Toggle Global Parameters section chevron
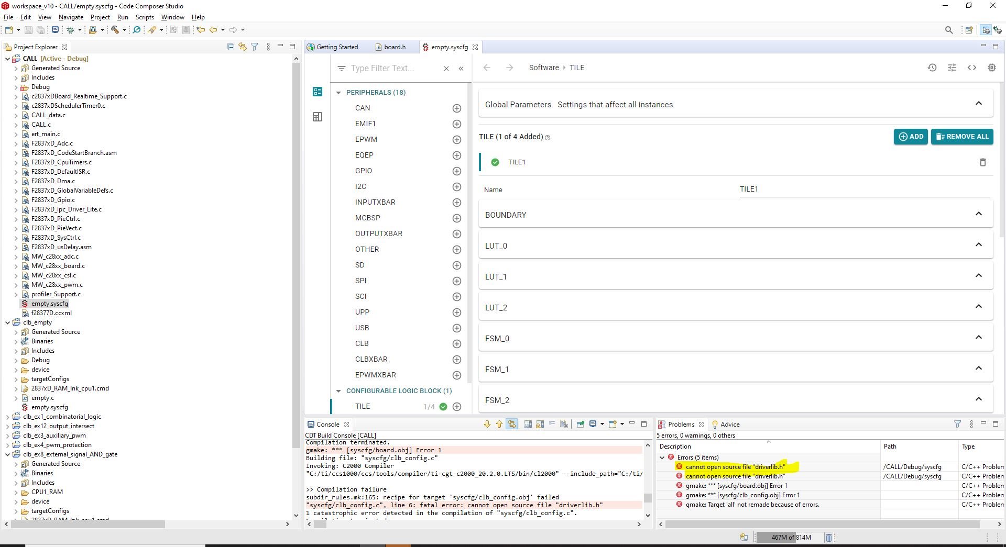The height and width of the screenshot is (547, 1006). tap(979, 104)
